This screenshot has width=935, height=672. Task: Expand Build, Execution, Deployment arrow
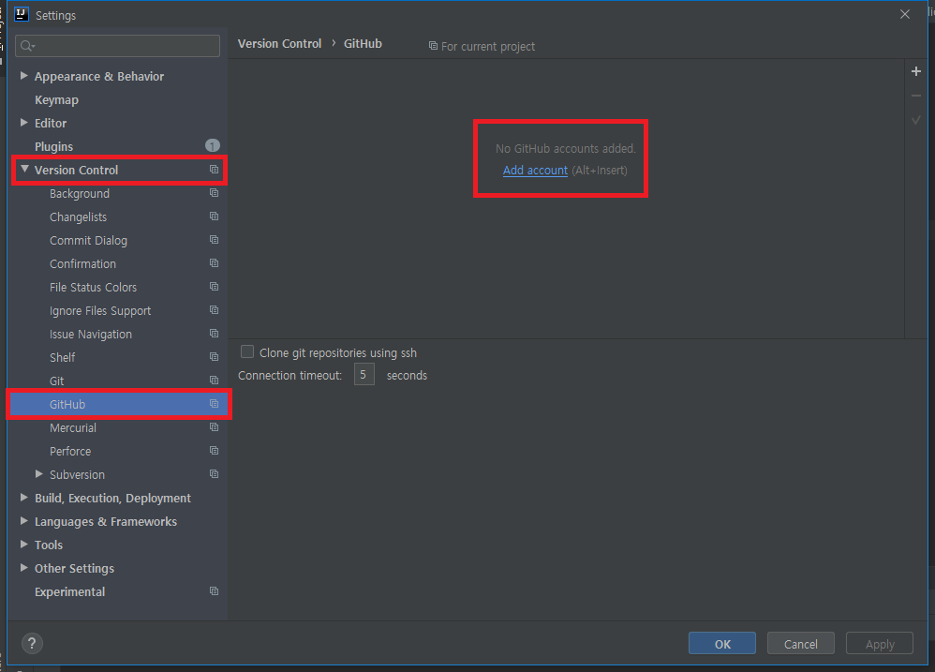pyautogui.click(x=23, y=498)
